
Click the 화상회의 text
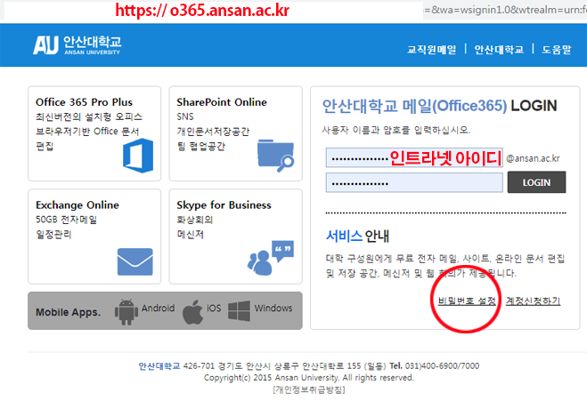[x=195, y=220]
